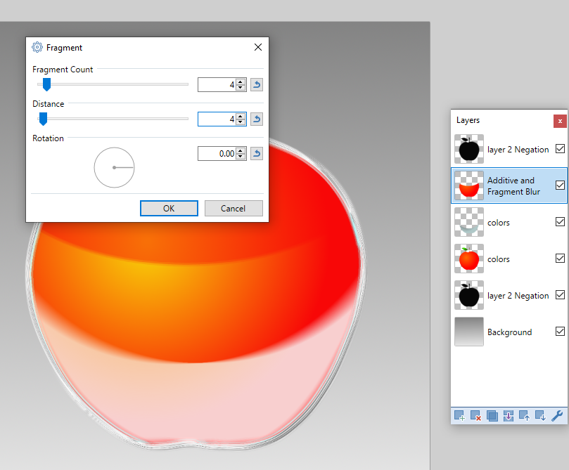The image size is (569, 470).
Task: Focus the Fragment Count value field
Action: tap(217, 85)
